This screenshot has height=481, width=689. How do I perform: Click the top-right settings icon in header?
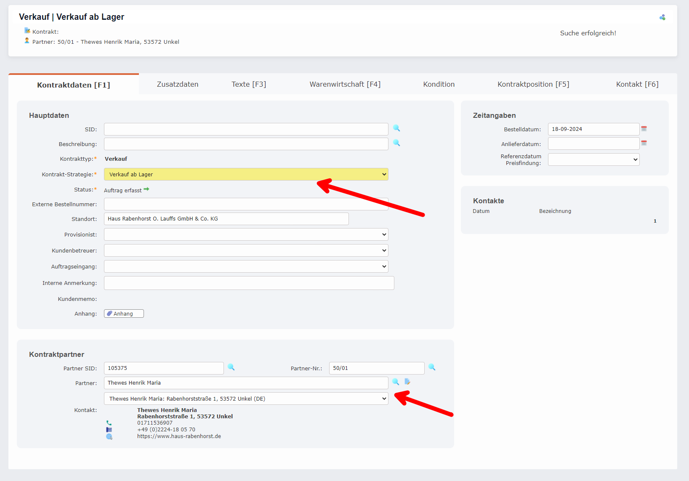(662, 17)
